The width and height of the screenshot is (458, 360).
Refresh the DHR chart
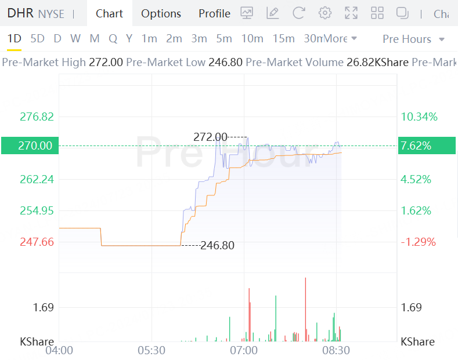[298, 13]
